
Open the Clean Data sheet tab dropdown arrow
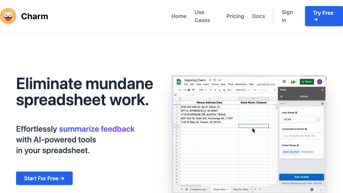point(227,190)
